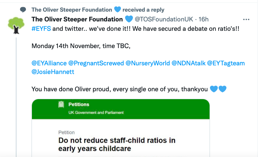Click The Oliver Steeper Foundation author name
Viewport: 258px width, 157px height.
click(x=77, y=19)
